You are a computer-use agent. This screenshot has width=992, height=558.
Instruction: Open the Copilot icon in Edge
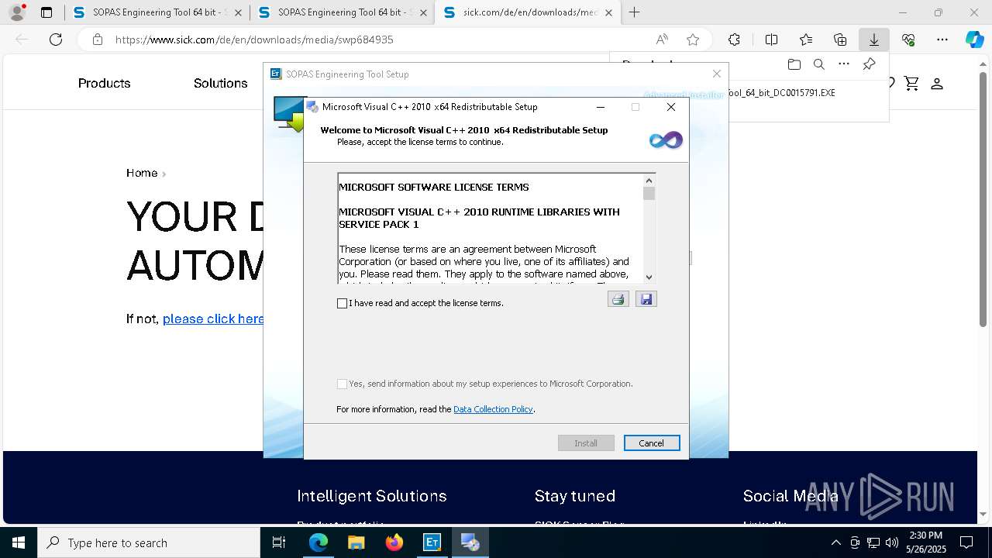click(x=975, y=40)
